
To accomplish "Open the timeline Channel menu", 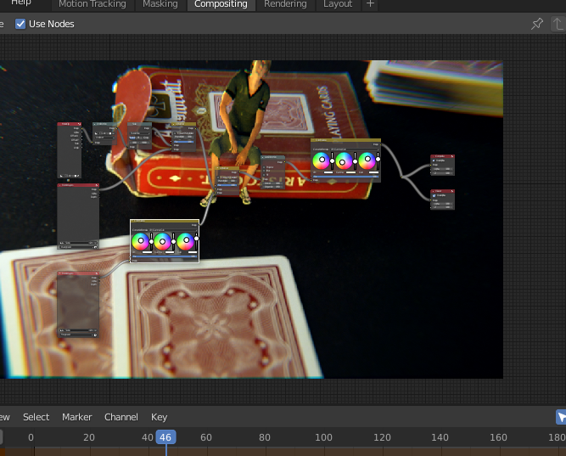I will point(121,417).
